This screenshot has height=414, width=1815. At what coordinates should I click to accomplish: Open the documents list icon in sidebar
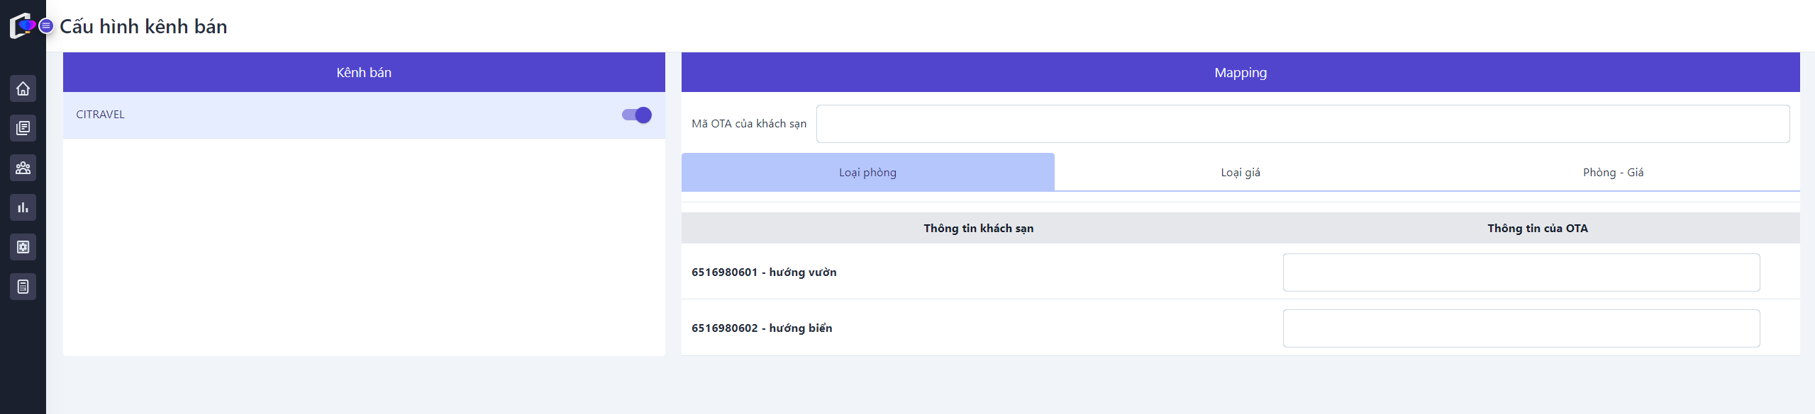pos(23,128)
